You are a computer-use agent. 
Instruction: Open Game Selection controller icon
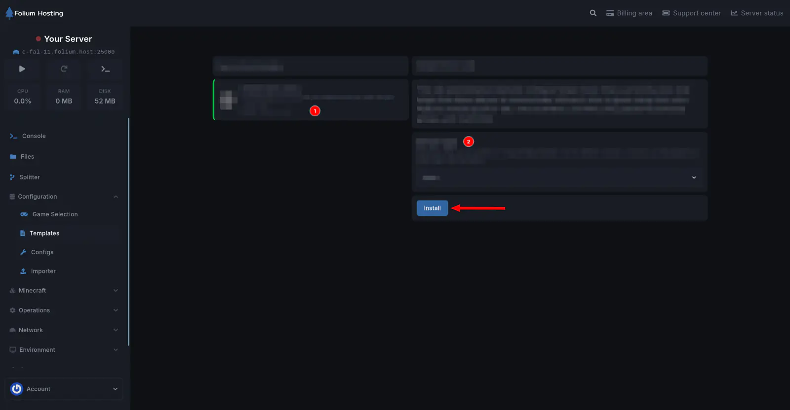pyautogui.click(x=24, y=214)
